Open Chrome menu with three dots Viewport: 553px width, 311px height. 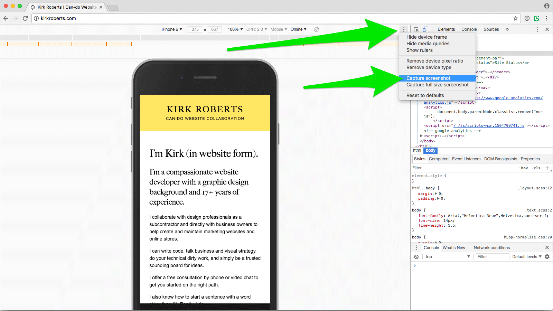546,18
